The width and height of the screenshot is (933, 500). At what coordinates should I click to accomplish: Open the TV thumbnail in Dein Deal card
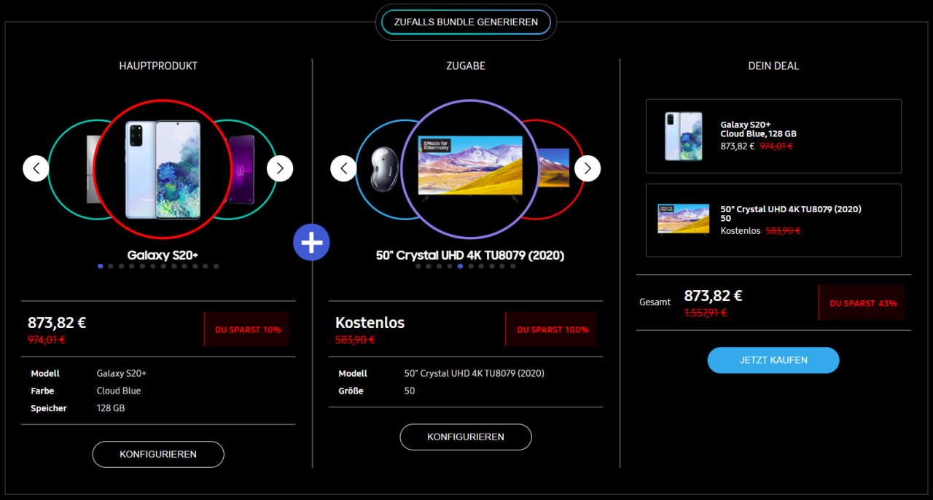click(x=683, y=219)
